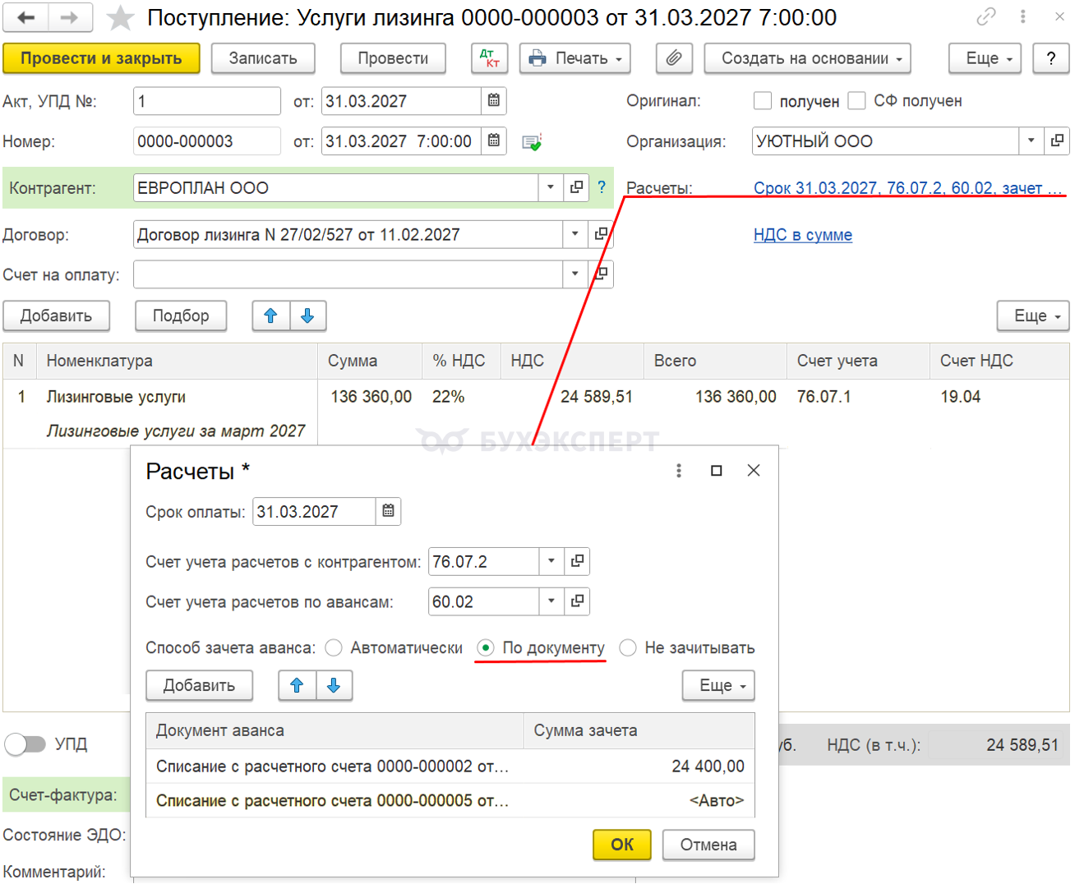The height and width of the screenshot is (884, 1075).
Task: Open the three-dot menu in main header
Action: pos(1023,16)
